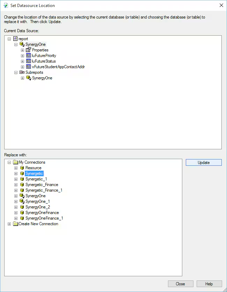Select 'luFutureStatus' table label
Viewport: 227px width, 292px height.
[44, 61]
